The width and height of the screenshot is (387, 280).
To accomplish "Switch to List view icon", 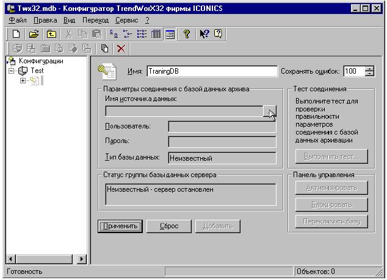I will point(142,34).
